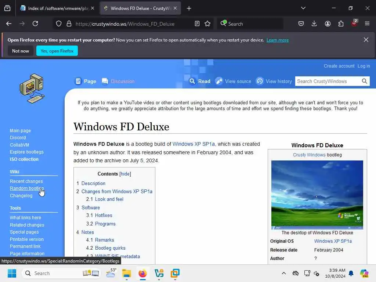Open a new tab with plus button
Screen dimensions: 376x282
[189, 8]
